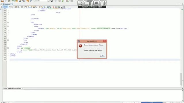This screenshot has height=103, width=184.
Task: Click the Save All icon in the toolbar
Action: point(23,1)
